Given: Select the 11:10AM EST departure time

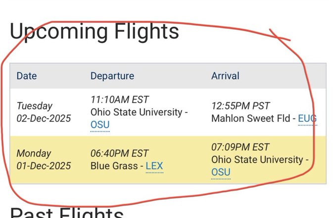Looking at the screenshot, I should click(x=120, y=100).
